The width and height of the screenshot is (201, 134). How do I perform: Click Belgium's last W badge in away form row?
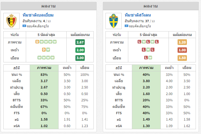click(x=53, y=58)
